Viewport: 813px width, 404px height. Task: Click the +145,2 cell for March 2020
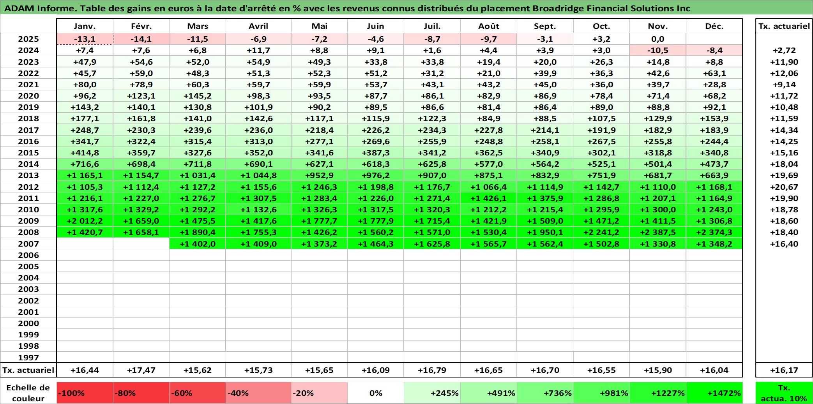198,96
